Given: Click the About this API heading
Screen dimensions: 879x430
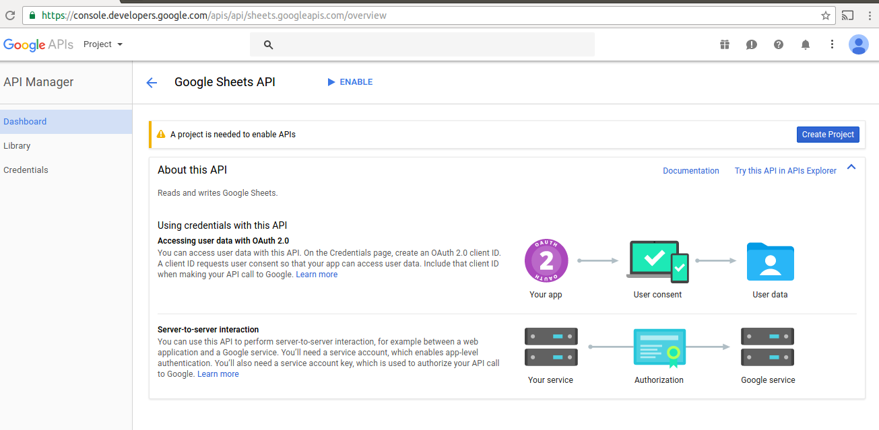Looking at the screenshot, I should coord(192,170).
